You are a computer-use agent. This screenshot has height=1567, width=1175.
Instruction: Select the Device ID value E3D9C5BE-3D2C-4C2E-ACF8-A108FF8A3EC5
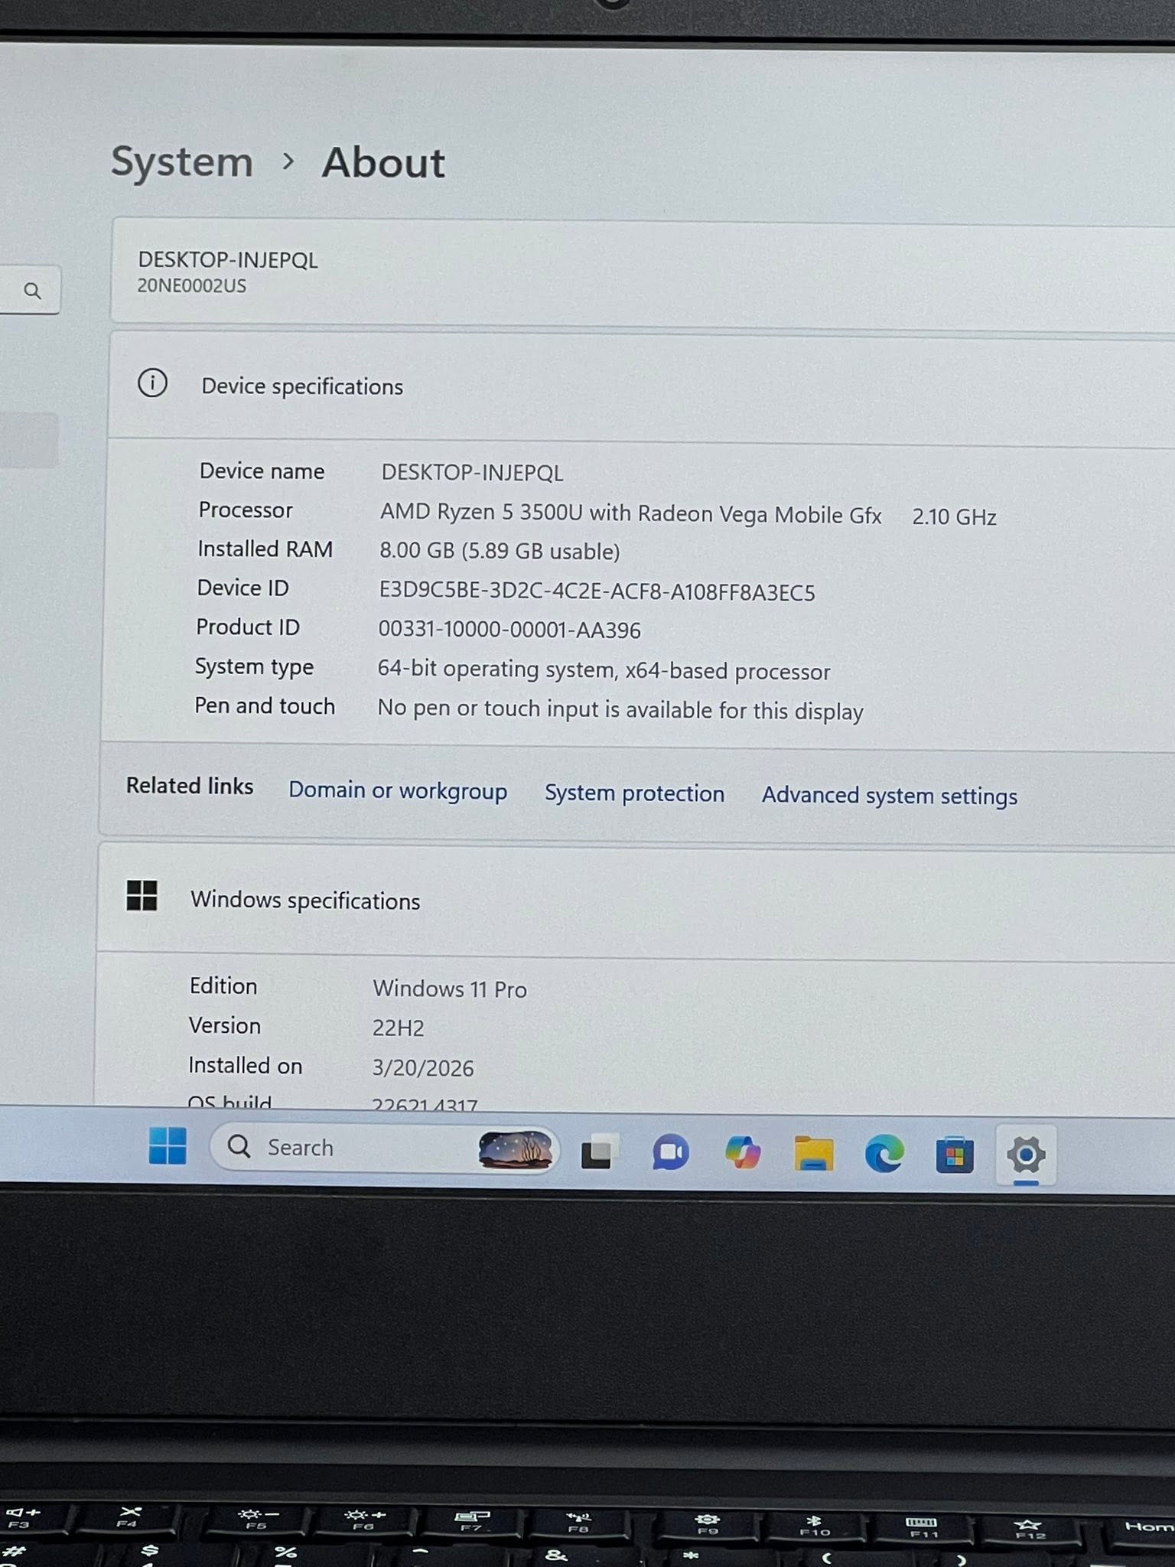pos(597,591)
